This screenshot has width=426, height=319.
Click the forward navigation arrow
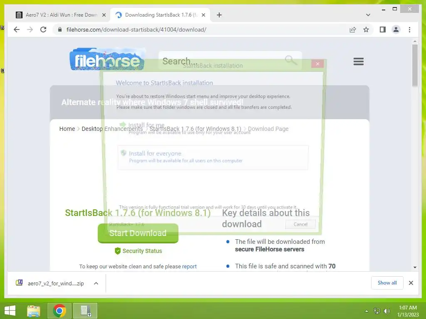[30, 29]
